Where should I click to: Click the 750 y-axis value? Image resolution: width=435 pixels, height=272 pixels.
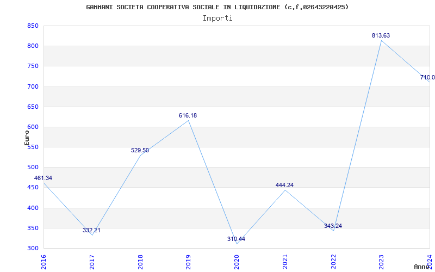33,66
